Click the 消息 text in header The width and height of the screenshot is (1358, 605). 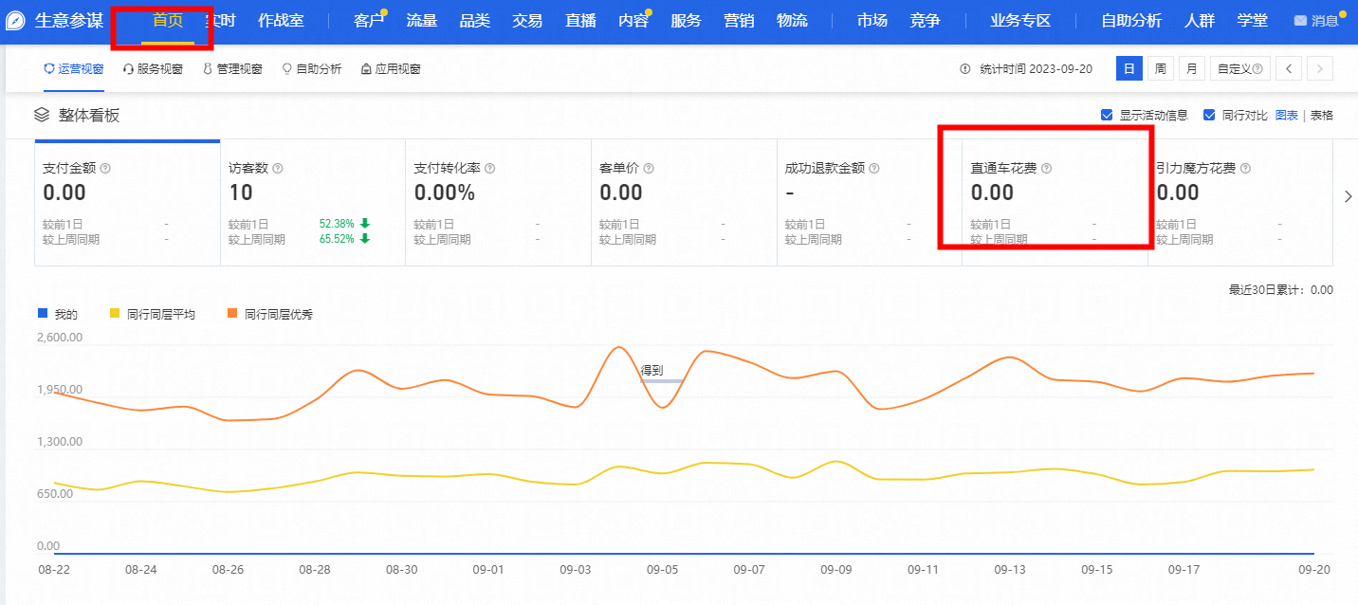pos(1325,21)
